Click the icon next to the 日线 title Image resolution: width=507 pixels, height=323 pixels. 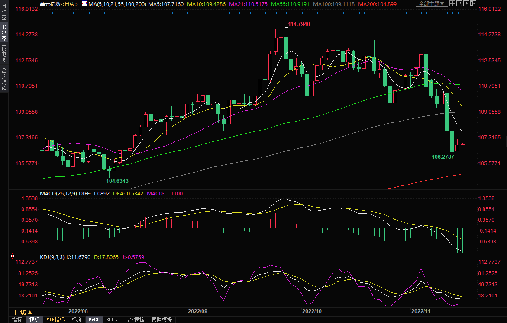(84, 4)
